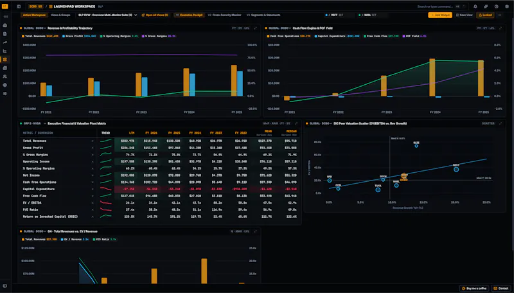514x293 pixels.
Task: Toggle Gross Profit series in legend
Action: click(79, 36)
